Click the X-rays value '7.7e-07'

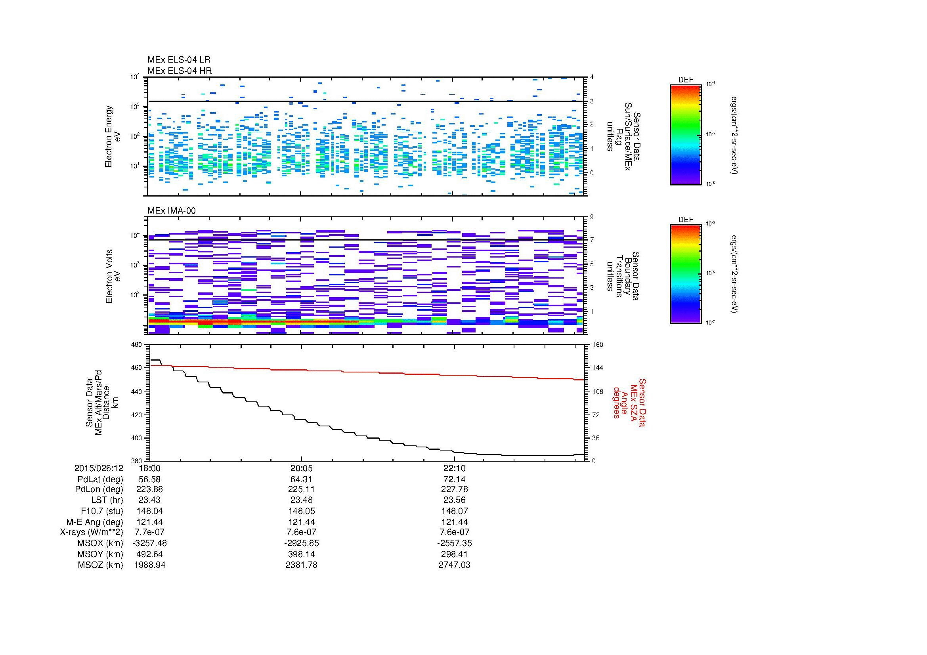point(149,532)
